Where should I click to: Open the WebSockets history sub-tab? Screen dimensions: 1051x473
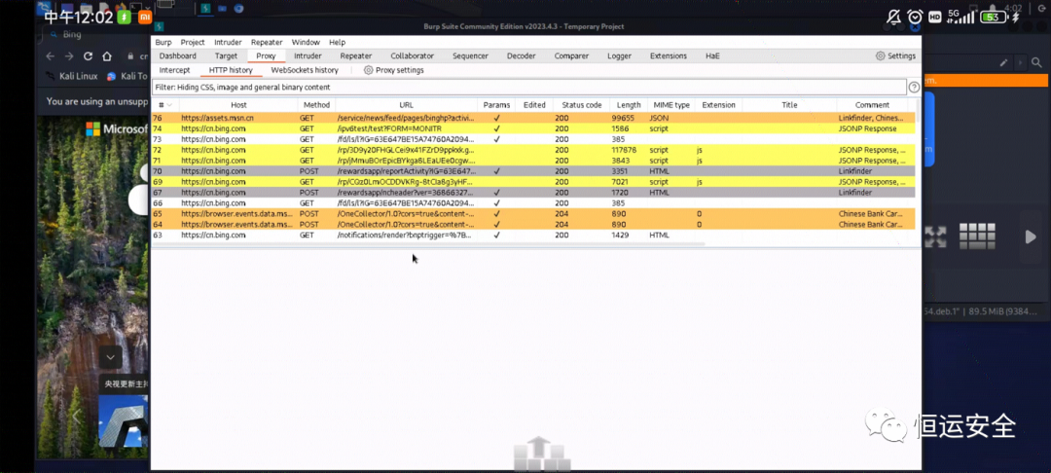pyautogui.click(x=305, y=70)
